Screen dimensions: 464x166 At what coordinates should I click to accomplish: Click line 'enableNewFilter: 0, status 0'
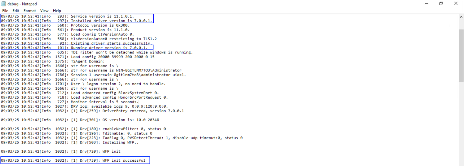point(84,129)
